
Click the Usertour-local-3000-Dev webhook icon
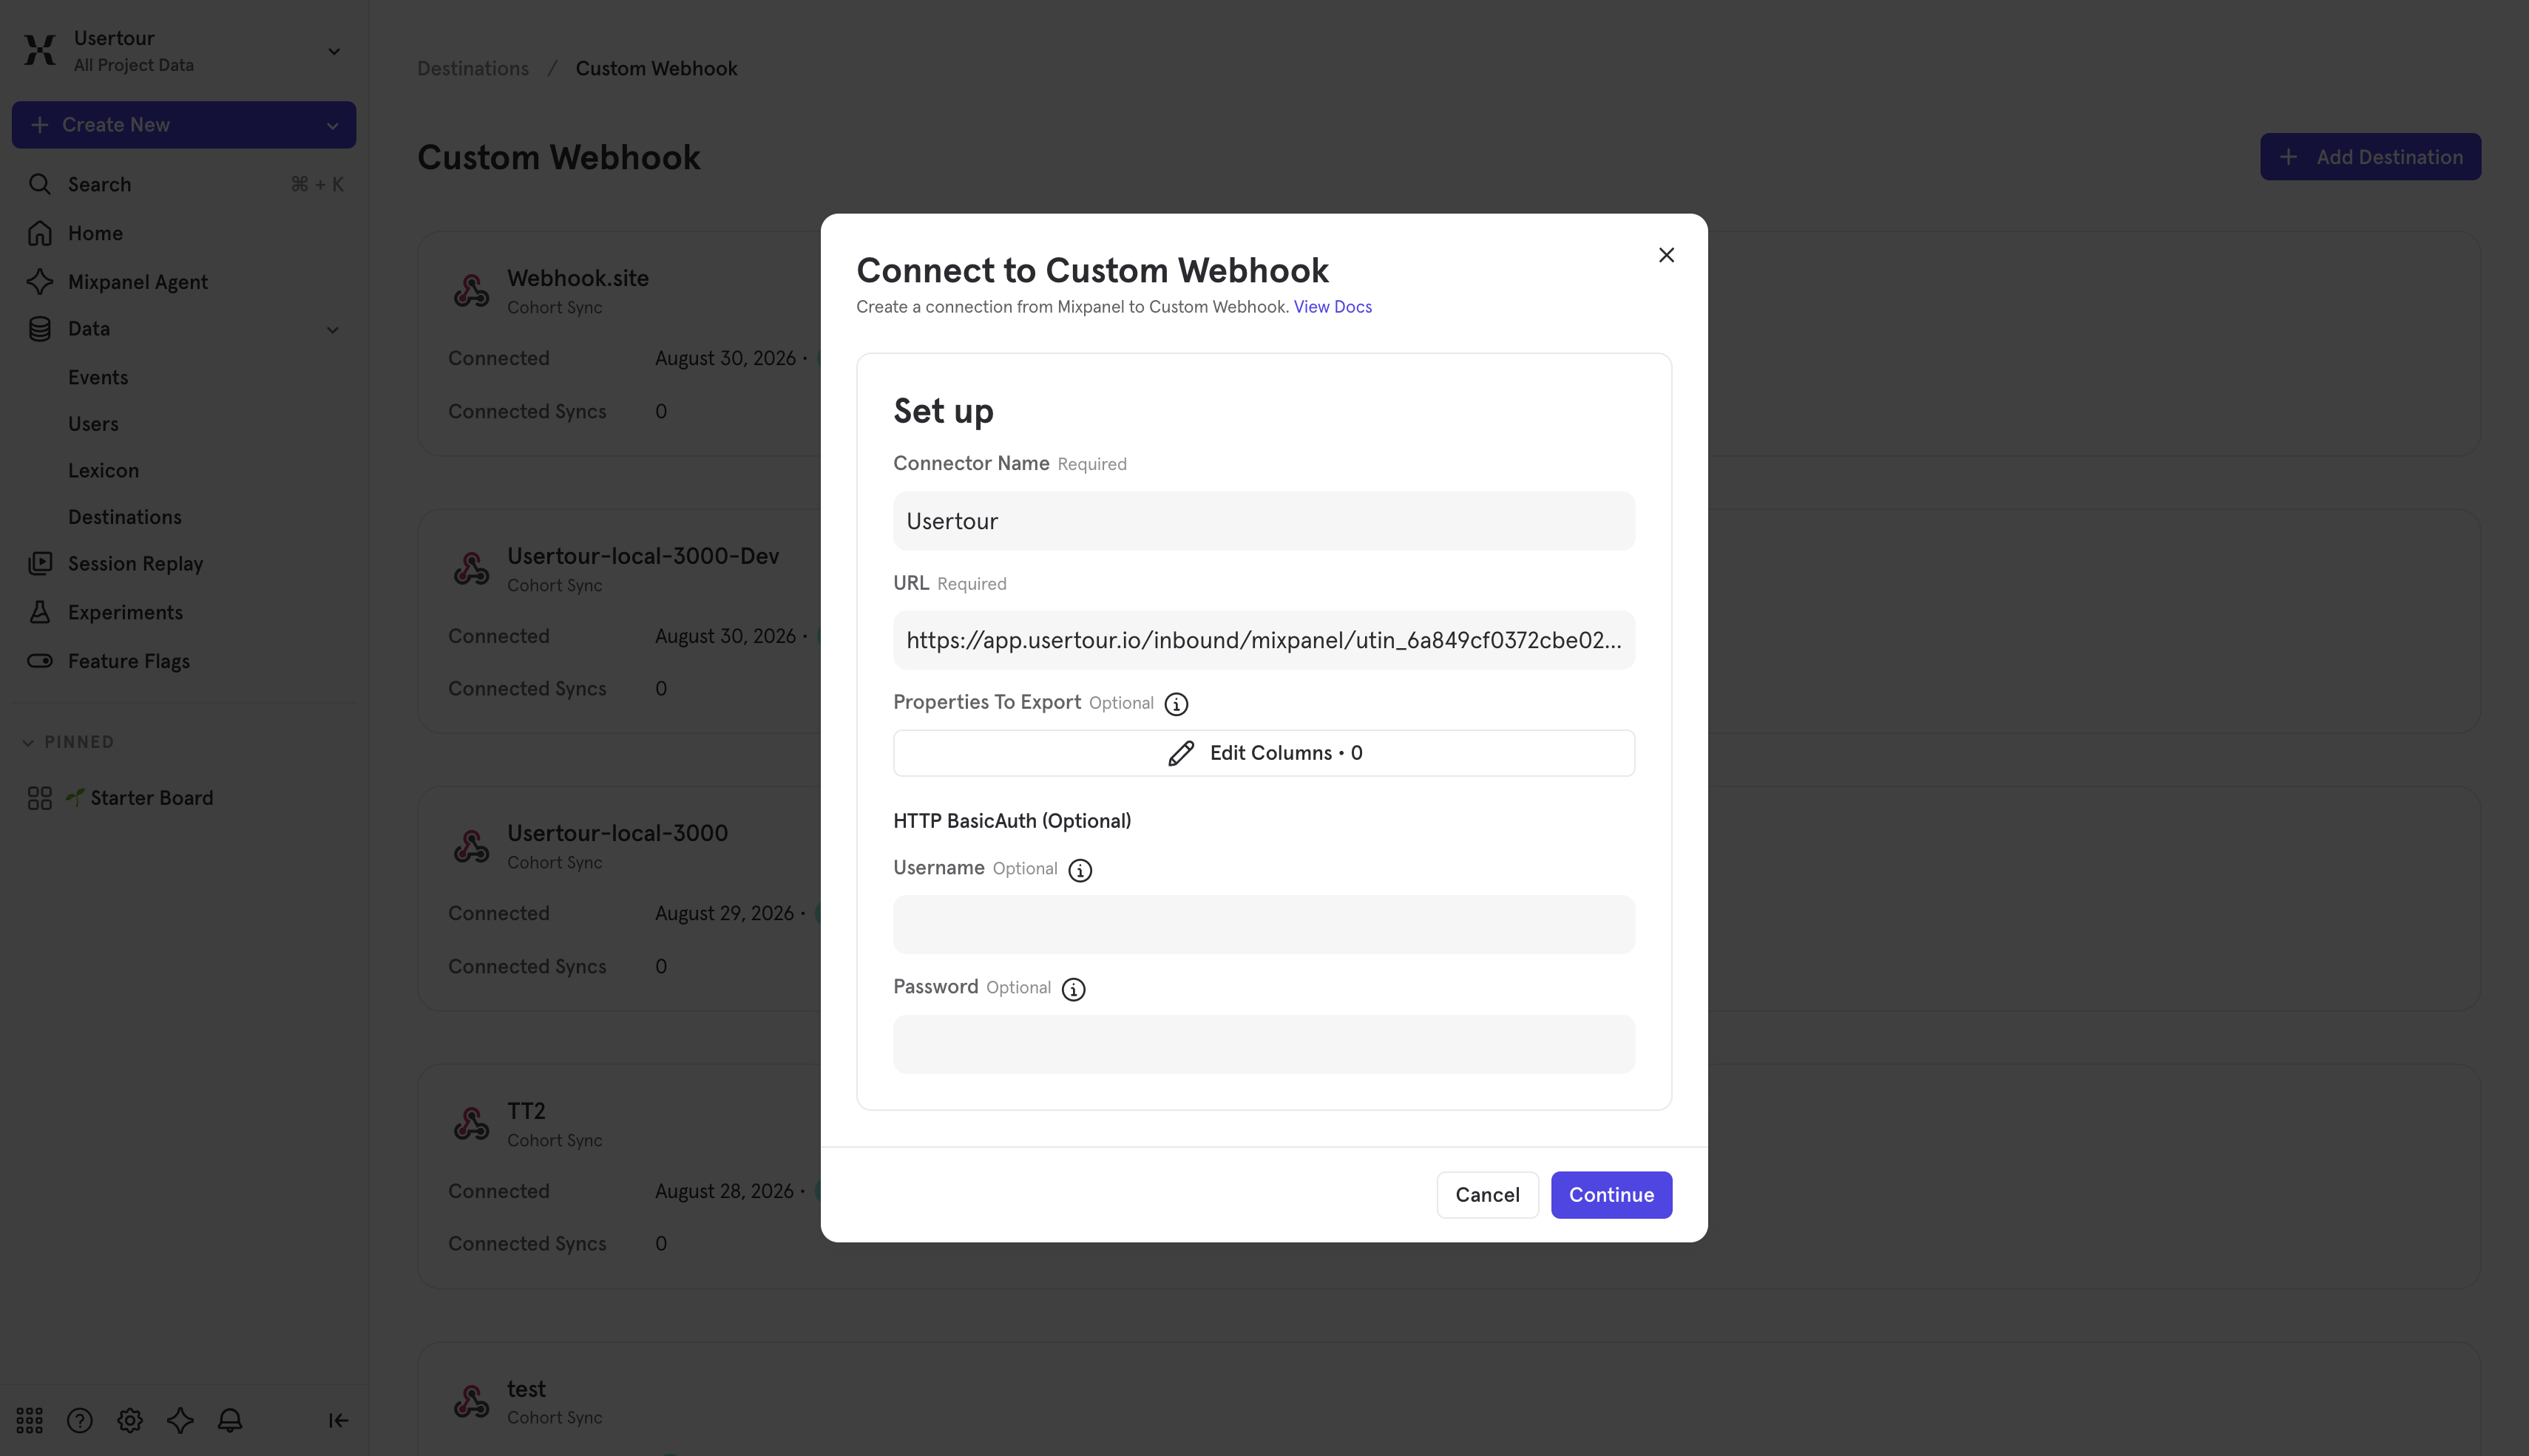(471, 569)
